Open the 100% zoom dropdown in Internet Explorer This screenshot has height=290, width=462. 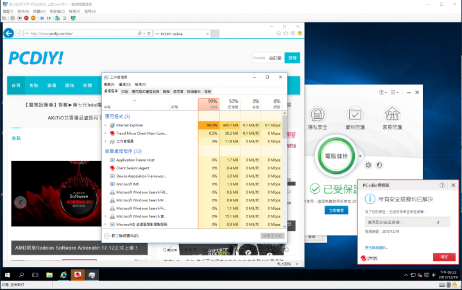point(296,264)
